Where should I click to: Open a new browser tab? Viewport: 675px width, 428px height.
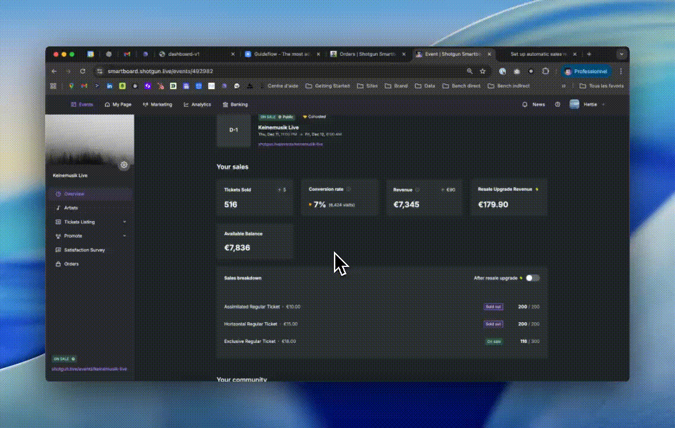tap(589, 54)
